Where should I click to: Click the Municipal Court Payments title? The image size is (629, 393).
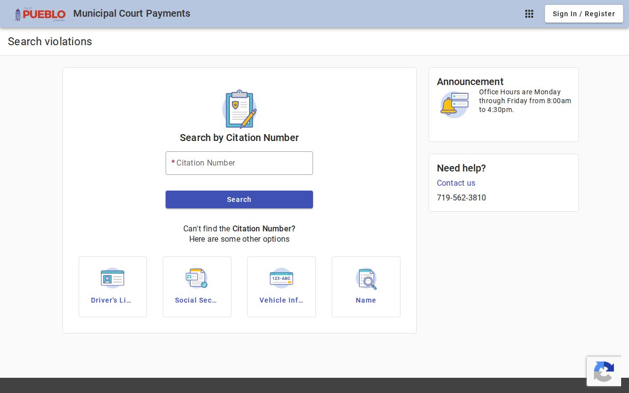point(132,14)
